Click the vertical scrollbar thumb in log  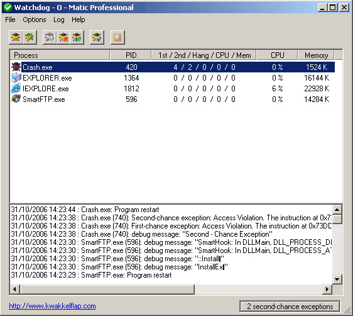(x=337, y=219)
